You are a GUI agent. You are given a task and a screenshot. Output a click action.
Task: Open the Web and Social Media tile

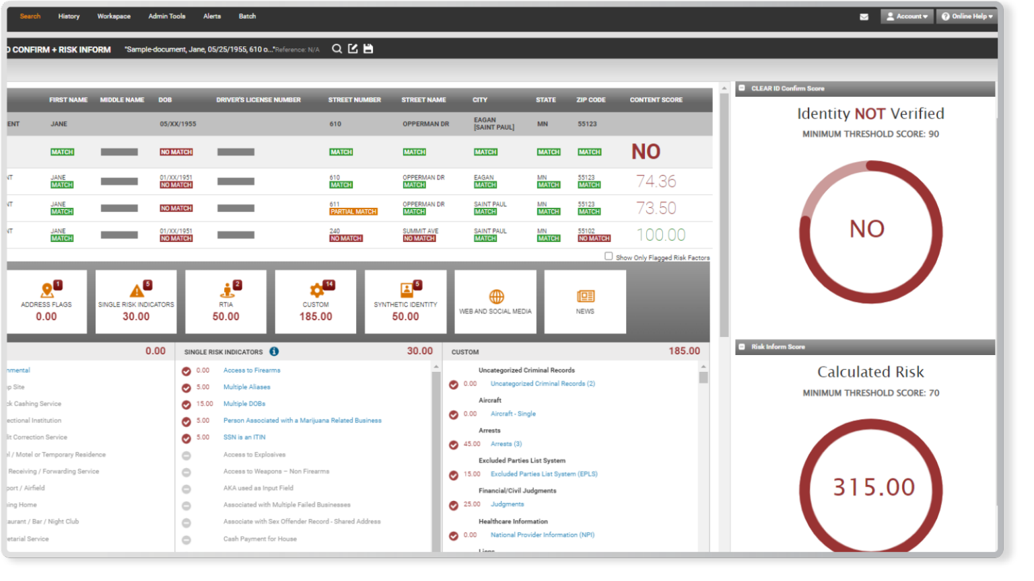point(495,302)
